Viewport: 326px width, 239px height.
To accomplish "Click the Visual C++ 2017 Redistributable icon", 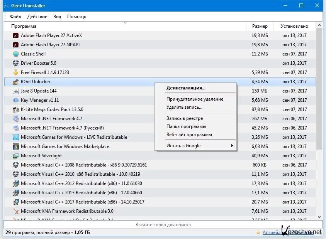I will 15,202.
